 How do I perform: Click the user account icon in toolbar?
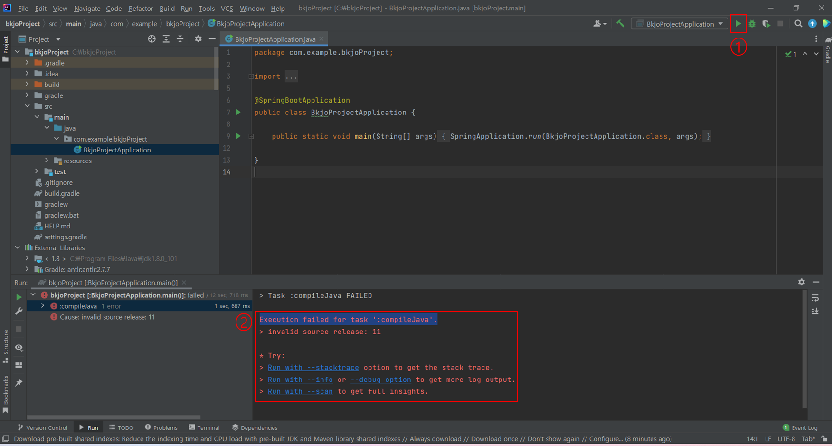tap(600, 24)
